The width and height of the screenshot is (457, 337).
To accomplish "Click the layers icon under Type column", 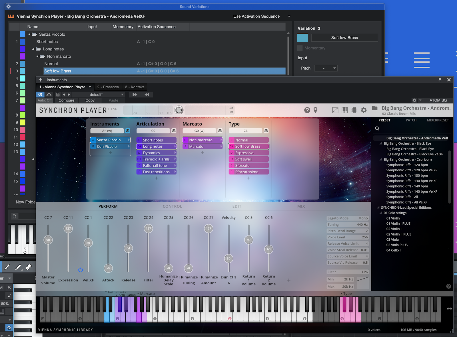I will (266, 131).
